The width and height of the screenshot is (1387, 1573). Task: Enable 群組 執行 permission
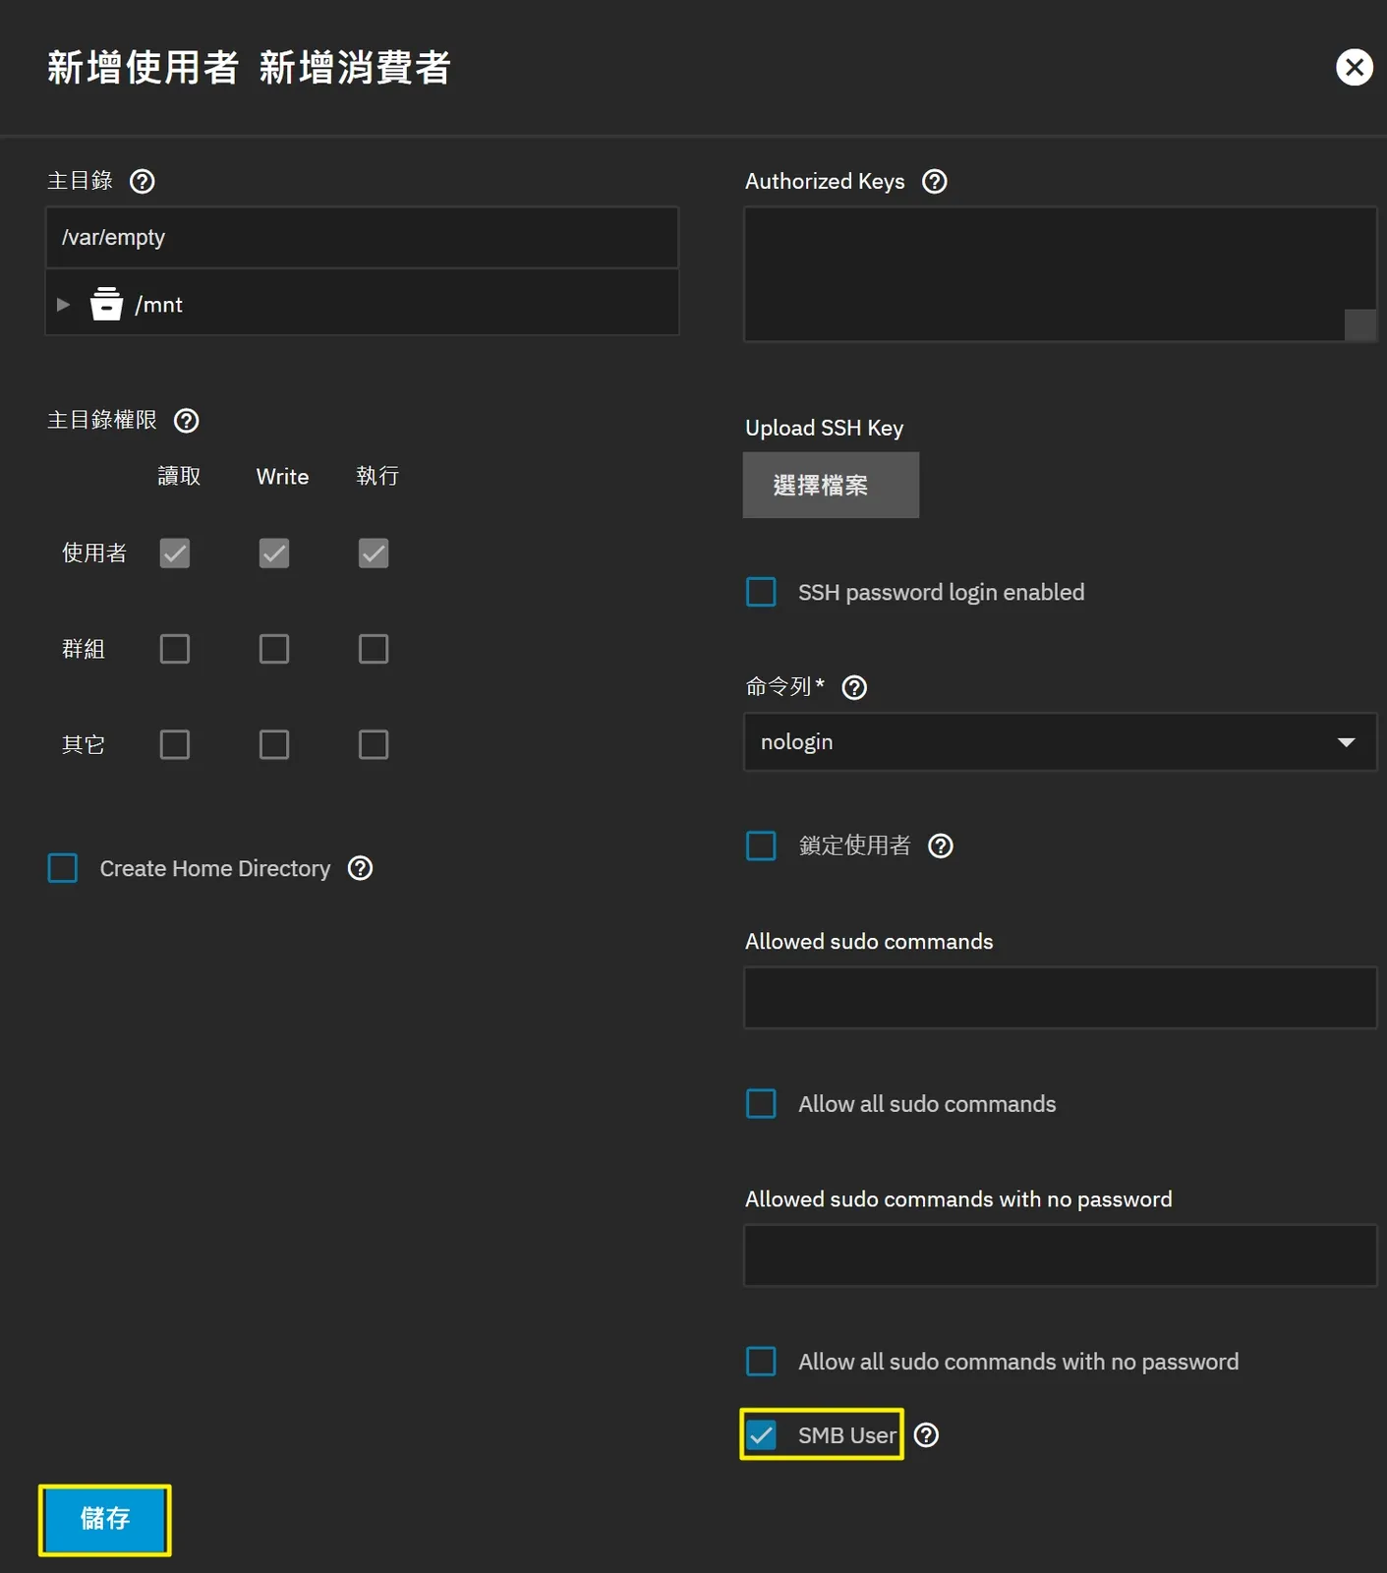[374, 649]
